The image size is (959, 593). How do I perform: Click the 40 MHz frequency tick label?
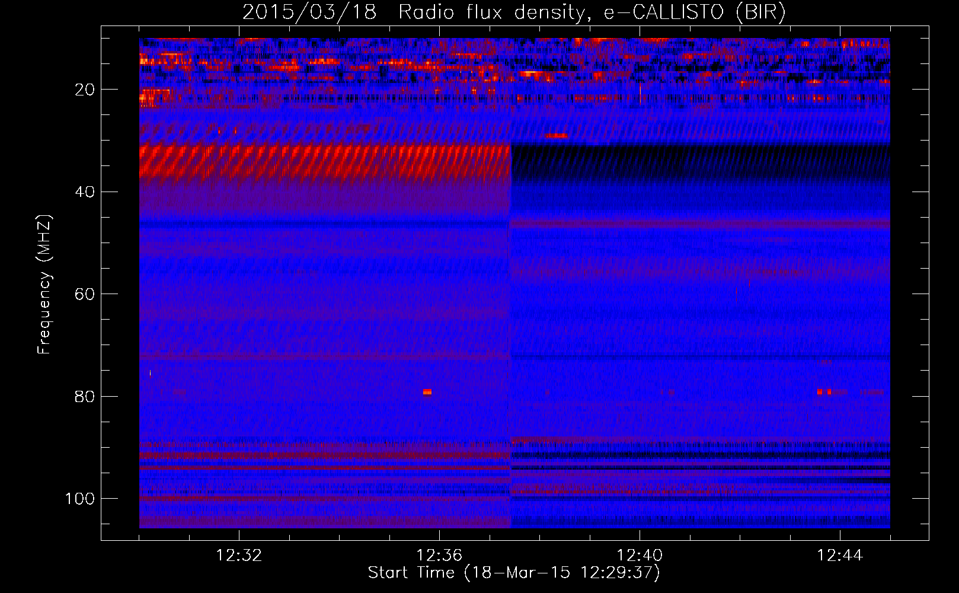(85, 192)
